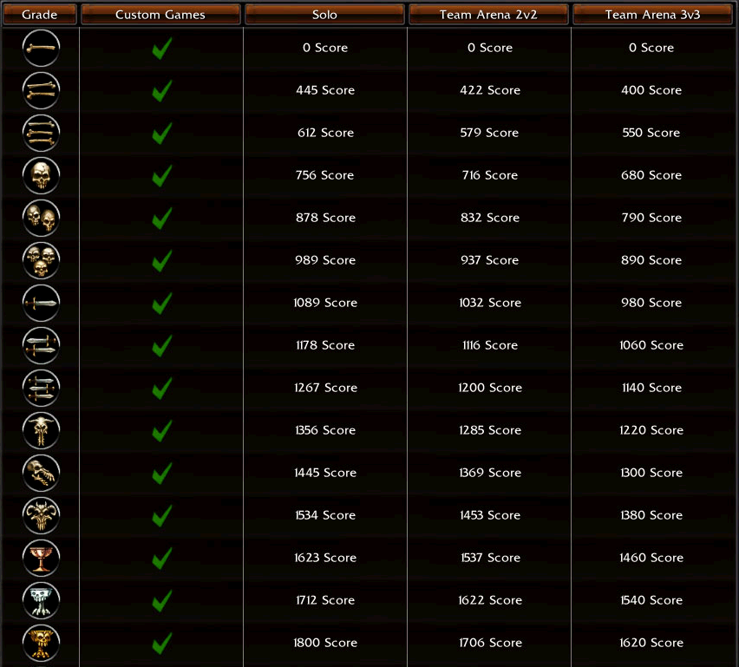Select the Solo column header
This screenshot has height=667, width=739.
324,15
